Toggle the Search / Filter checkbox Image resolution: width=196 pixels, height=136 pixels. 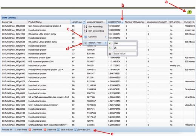click(86, 43)
